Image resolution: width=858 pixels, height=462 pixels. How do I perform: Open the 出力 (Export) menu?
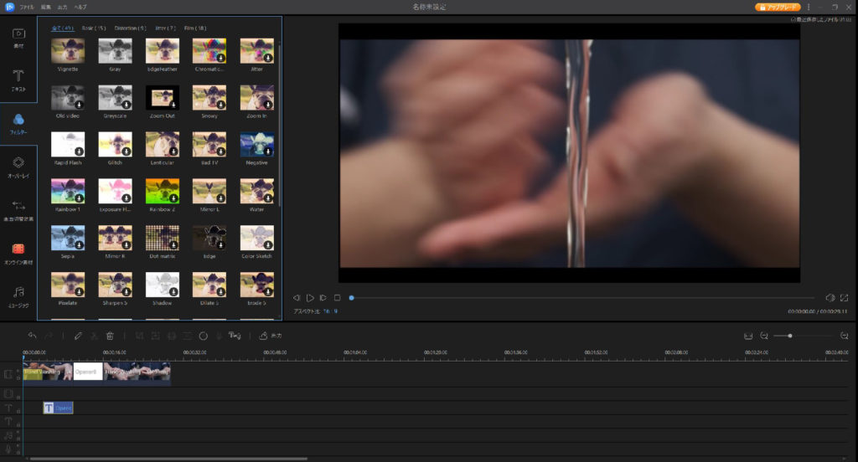coord(62,7)
